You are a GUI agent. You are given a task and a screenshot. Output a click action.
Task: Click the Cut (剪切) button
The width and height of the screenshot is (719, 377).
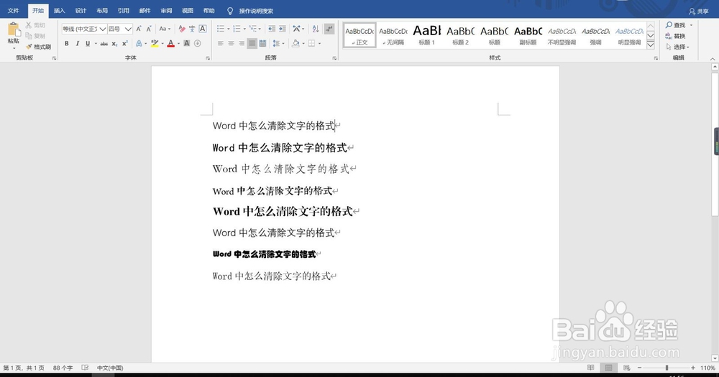coord(36,25)
